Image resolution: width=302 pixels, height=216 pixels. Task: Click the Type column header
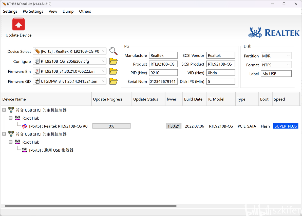(247, 99)
